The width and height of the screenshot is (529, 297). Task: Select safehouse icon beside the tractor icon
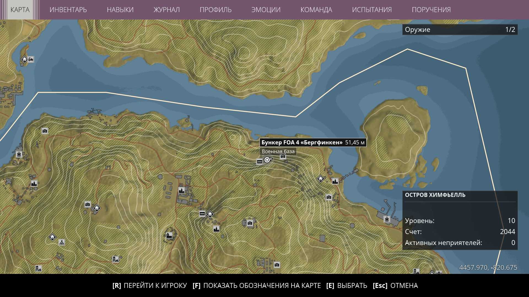[x=24, y=59]
